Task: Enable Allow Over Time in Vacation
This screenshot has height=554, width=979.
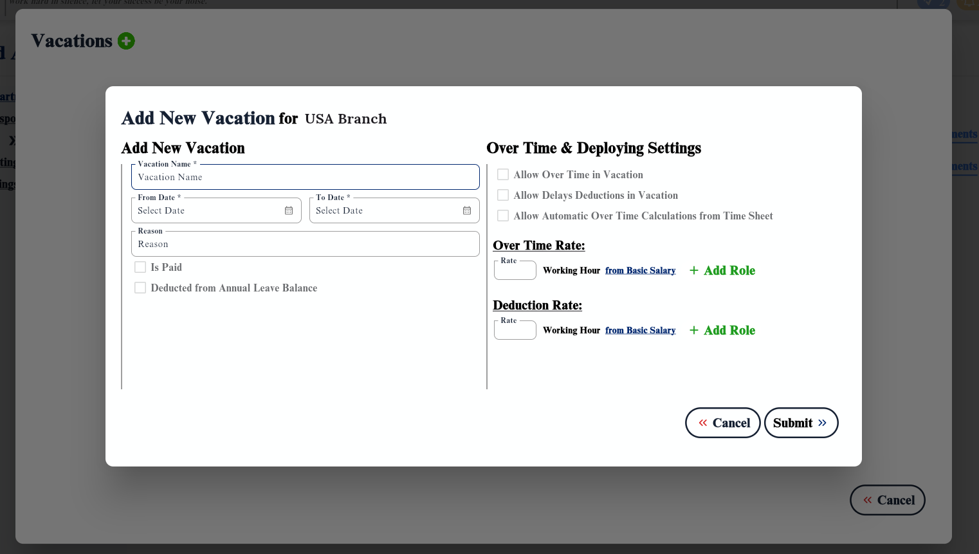Action: pos(503,174)
